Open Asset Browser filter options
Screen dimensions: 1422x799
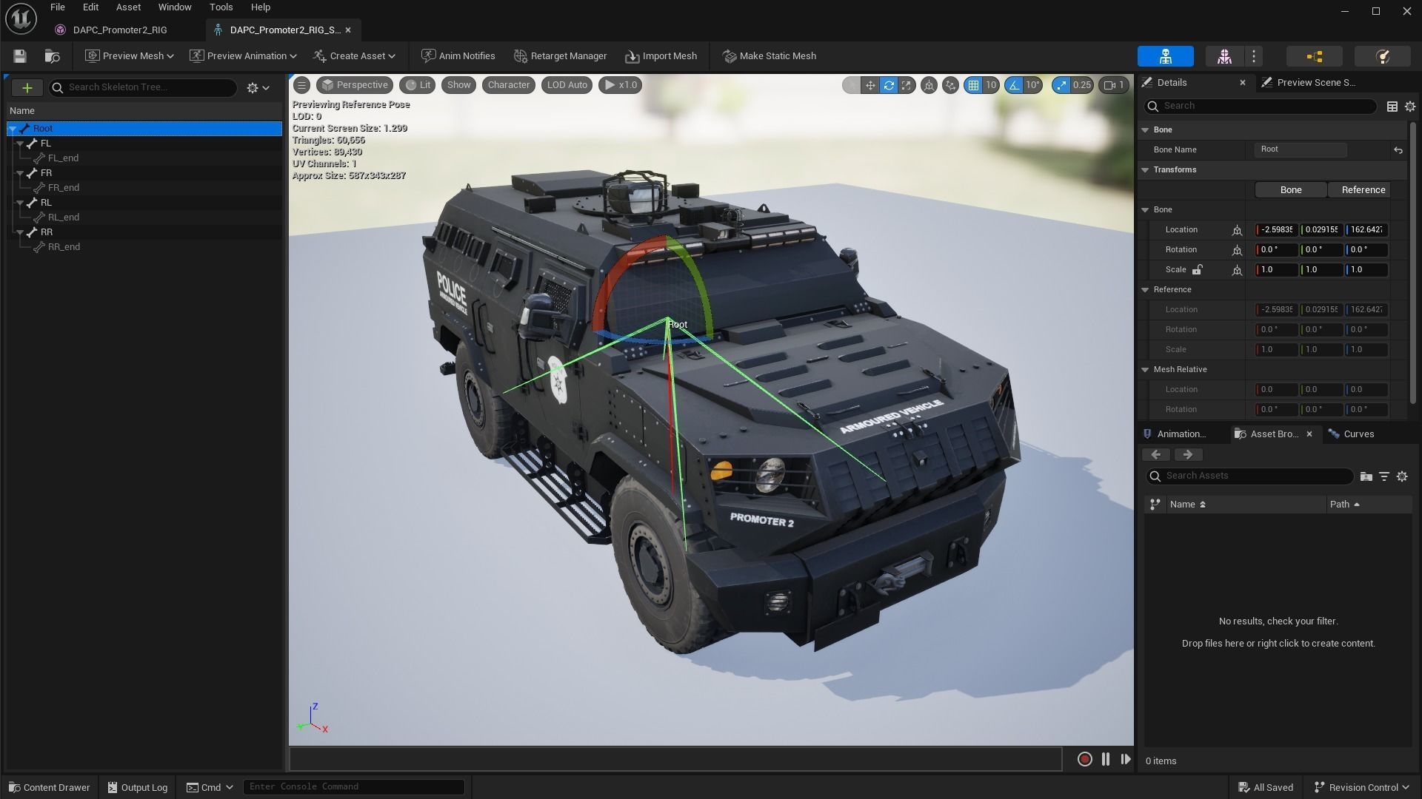click(x=1383, y=476)
